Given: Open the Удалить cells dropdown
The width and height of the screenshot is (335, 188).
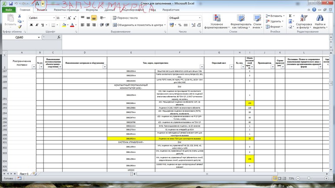Looking at the screenshot, I should 275,21.
